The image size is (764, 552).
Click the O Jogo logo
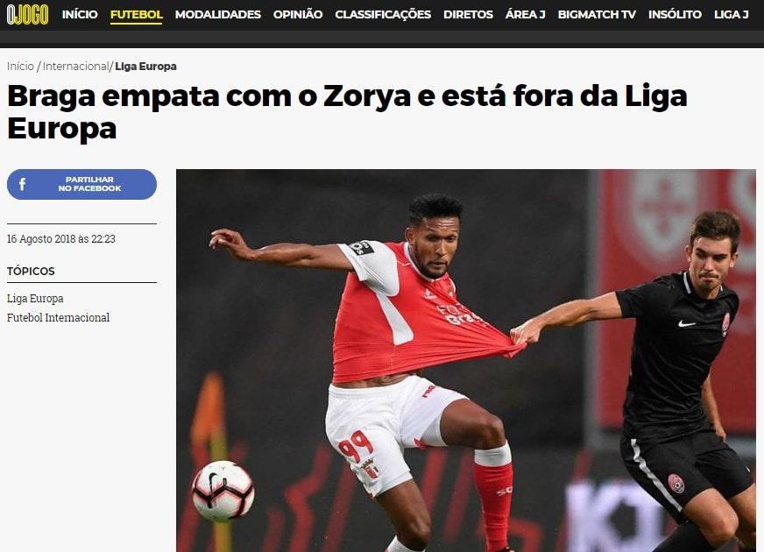pos(27,15)
